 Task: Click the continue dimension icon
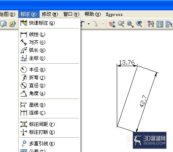(24, 113)
